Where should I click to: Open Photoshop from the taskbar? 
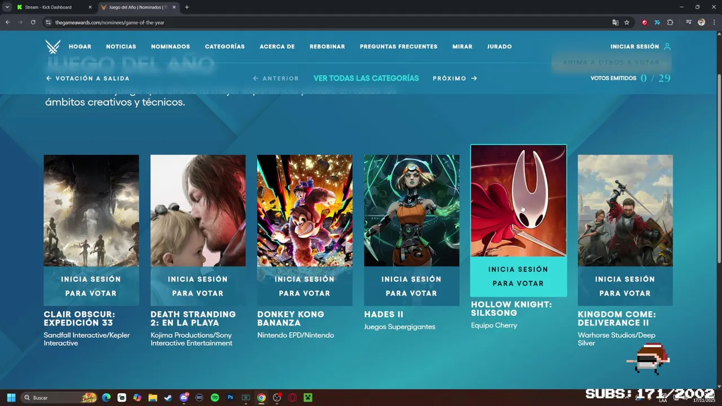(x=230, y=398)
